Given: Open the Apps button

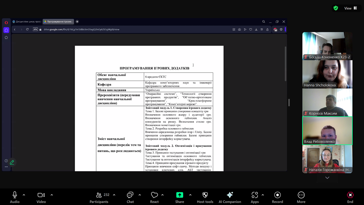Looking at the screenshot, I should point(255,197).
